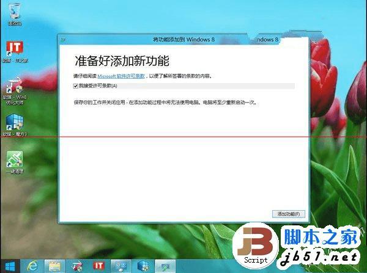Open File Explorer from the taskbar
The width and height of the screenshot is (367, 273).
54,266
